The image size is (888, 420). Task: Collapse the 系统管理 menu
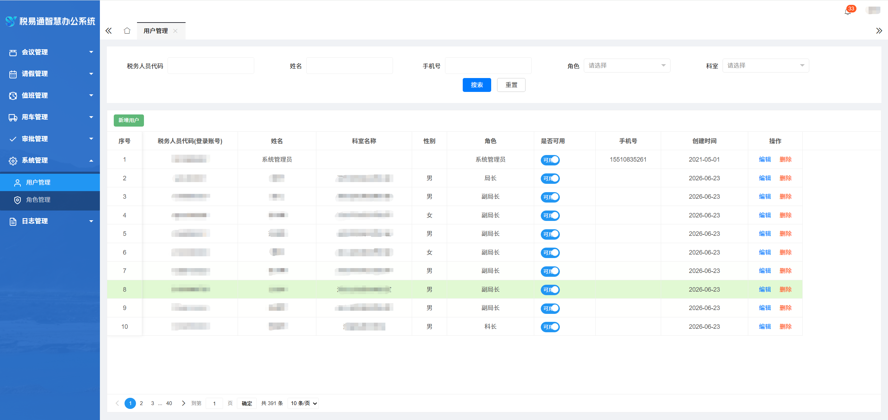50,160
